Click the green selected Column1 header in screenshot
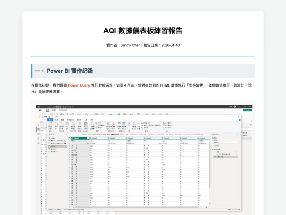The width and height of the screenshot is (286, 215). [x=80, y=138]
